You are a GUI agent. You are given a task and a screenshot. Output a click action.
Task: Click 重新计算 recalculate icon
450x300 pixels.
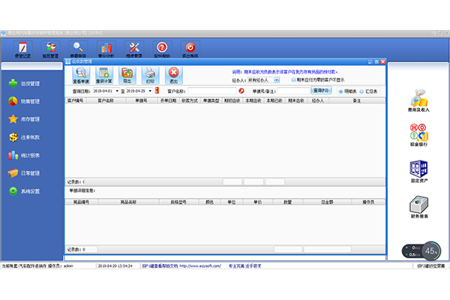pos(104,75)
